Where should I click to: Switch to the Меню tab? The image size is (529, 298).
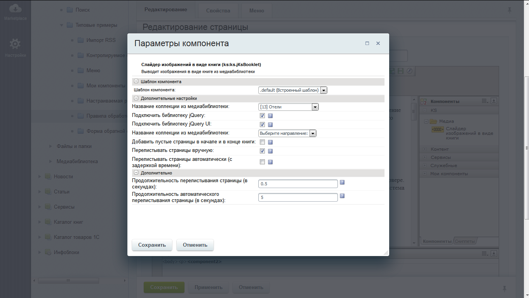click(256, 11)
